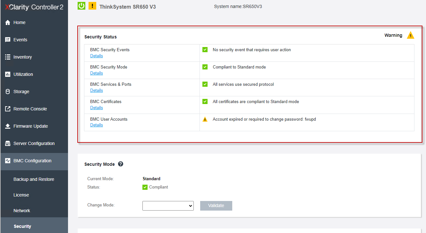426x233 pixels.
Task: Click the BMC Certificates green checkmark
Action: click(x=205, y=101)
